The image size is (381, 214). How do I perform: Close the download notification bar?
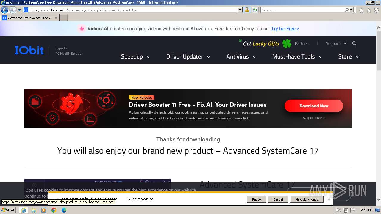point(329,199)
